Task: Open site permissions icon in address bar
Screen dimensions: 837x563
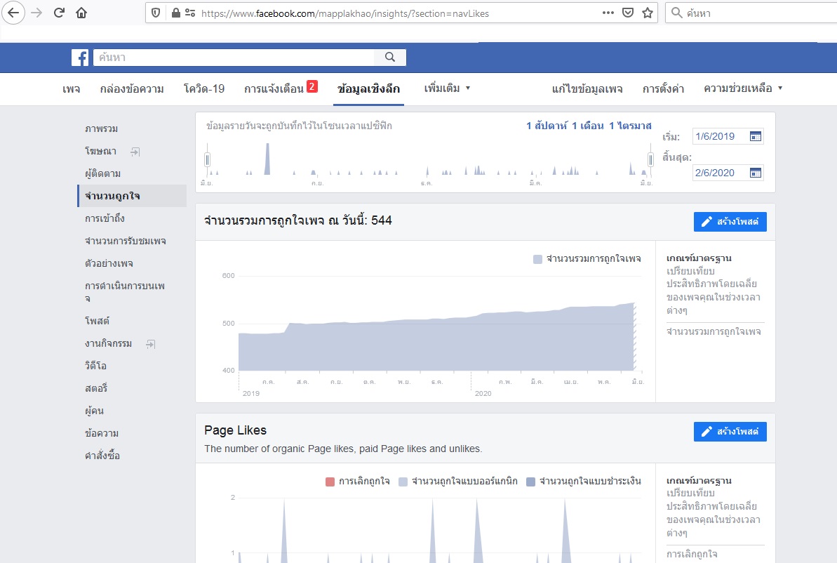Action: pos(190,13)
